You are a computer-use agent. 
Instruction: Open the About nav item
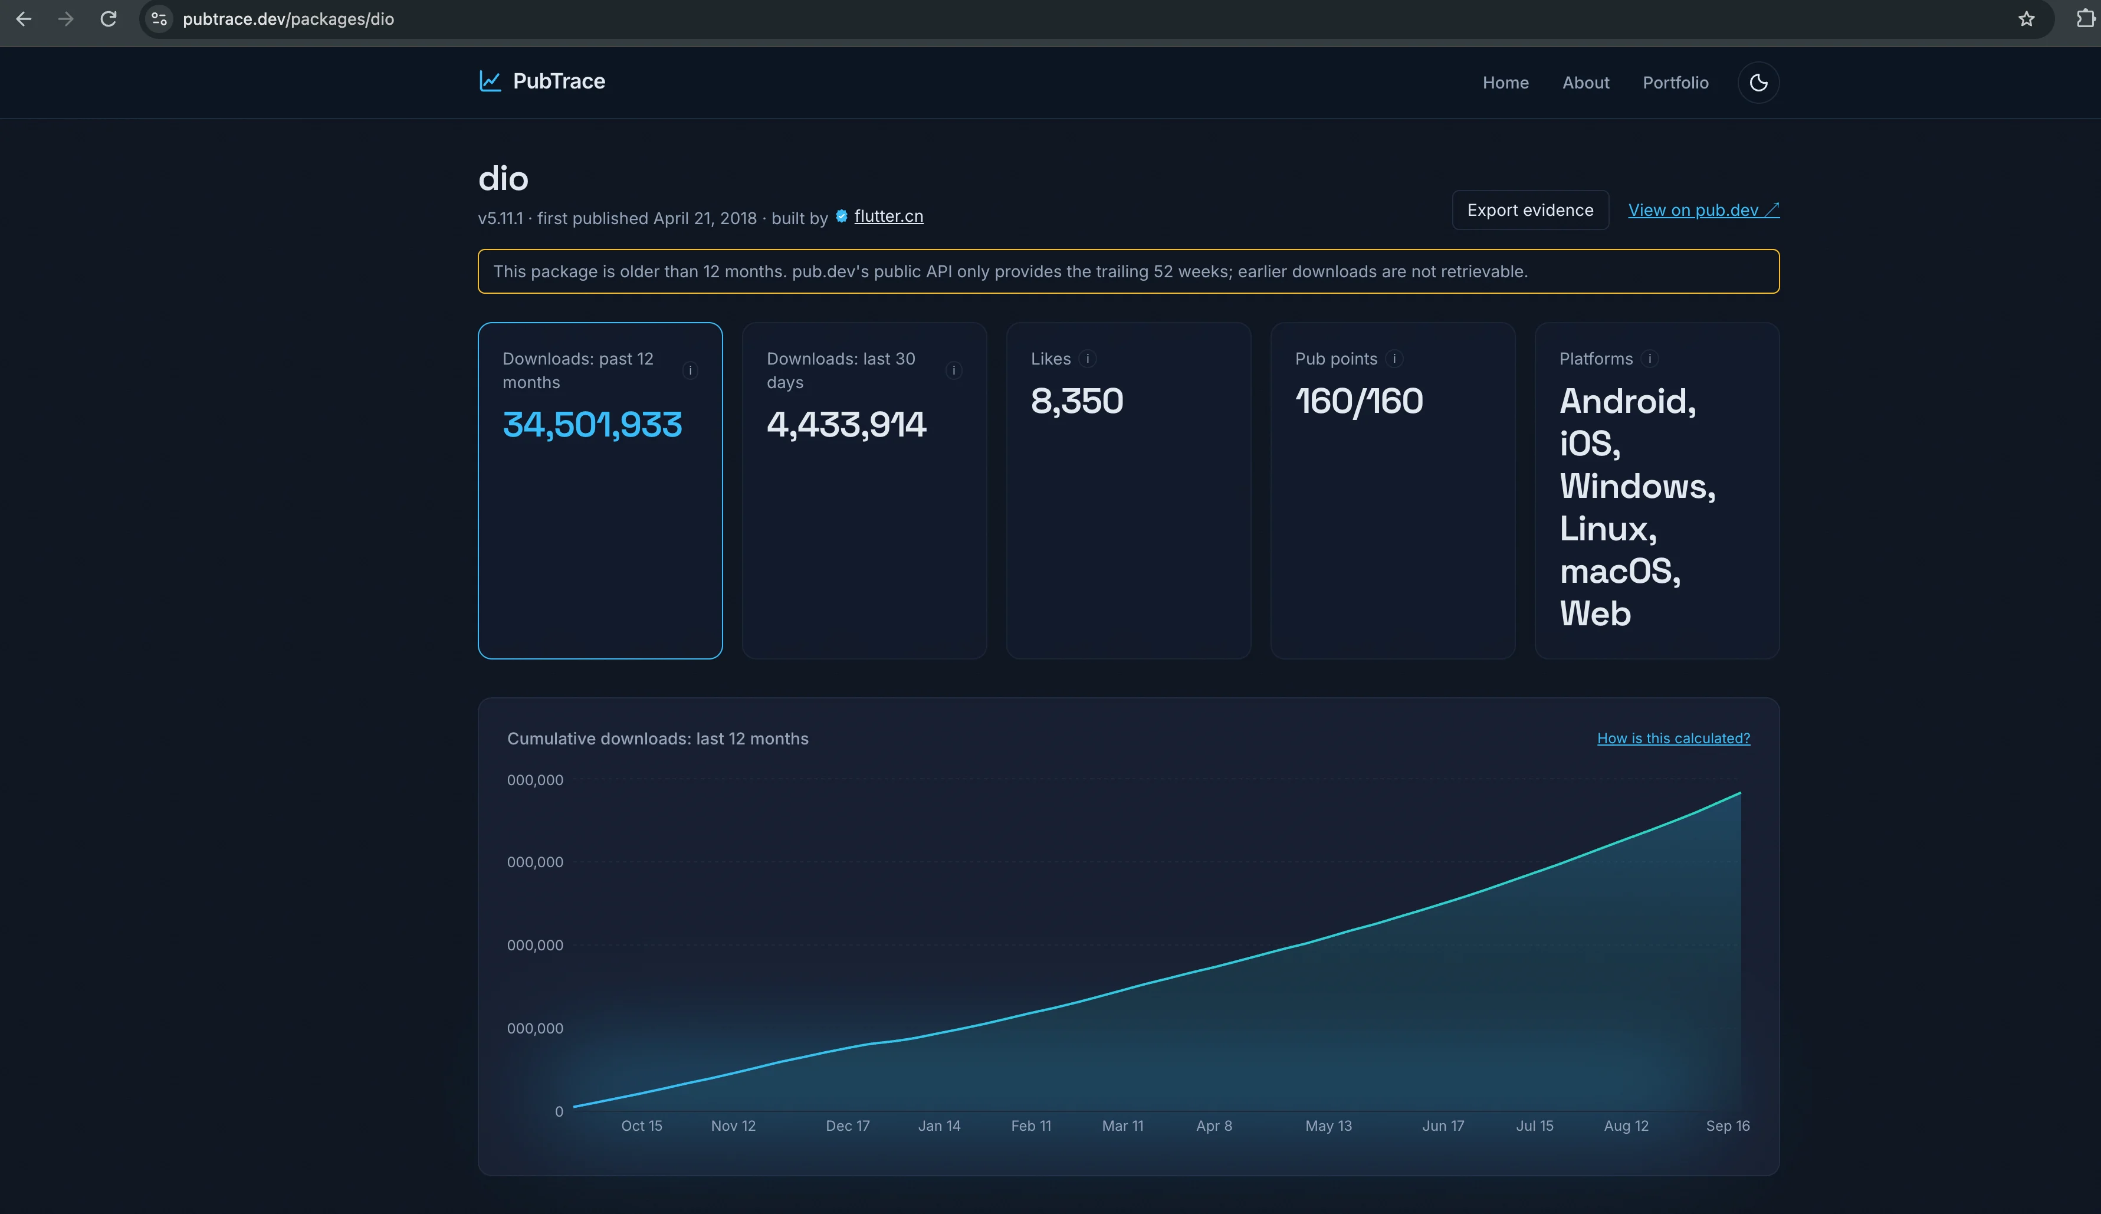[1585, 83]
